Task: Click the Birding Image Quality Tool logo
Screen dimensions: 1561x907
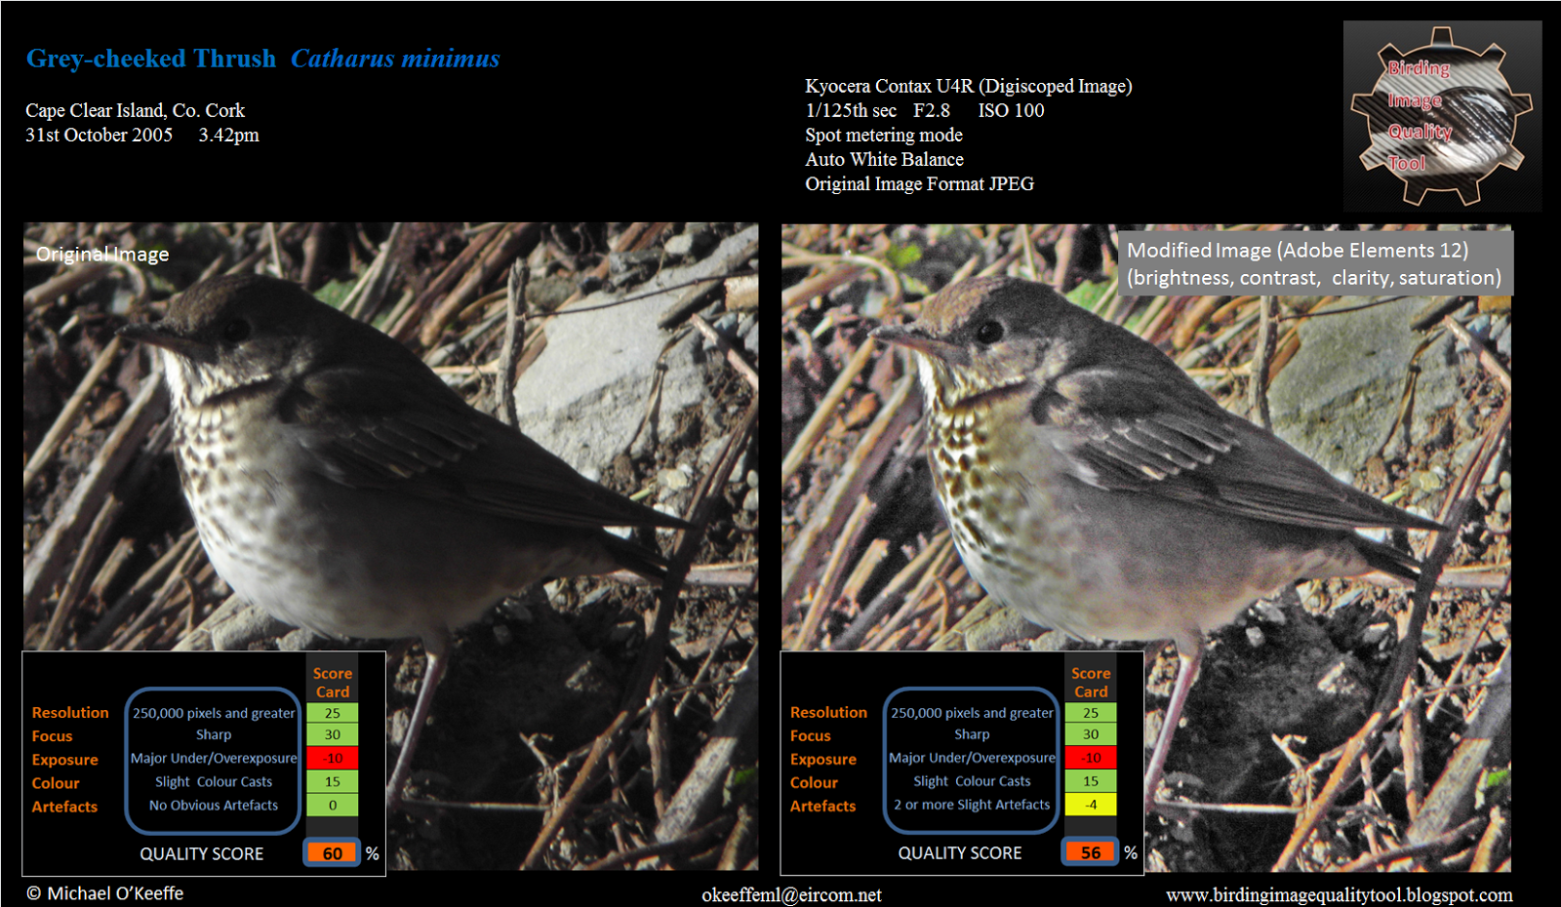Action: (1442, 116)
